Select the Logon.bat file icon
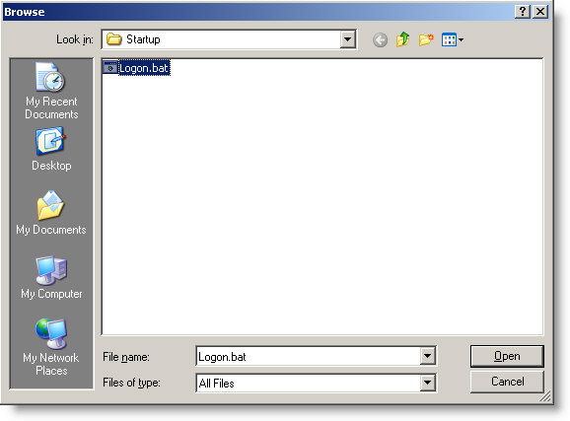Image resolution: width=570 pixels, height=421 pixels. (110, 68)
